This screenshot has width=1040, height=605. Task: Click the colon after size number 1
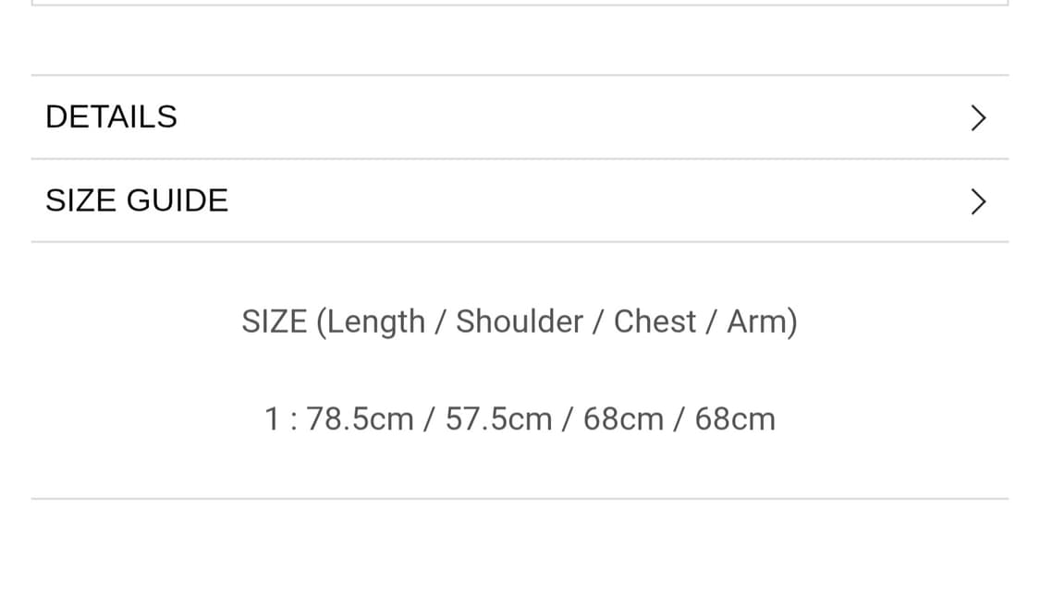(292, 420)
